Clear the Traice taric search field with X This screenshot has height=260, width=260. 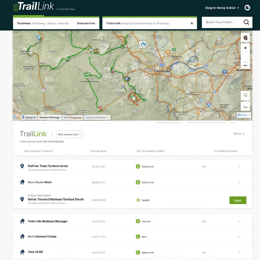point(192,23)
